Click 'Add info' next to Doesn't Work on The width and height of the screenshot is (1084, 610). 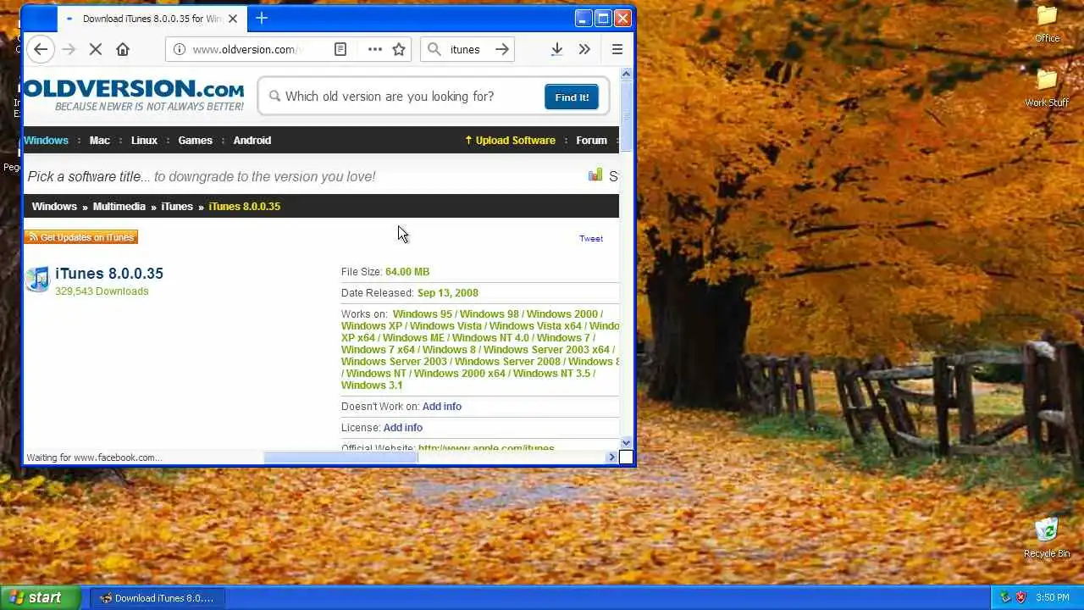tap(442, 407)
